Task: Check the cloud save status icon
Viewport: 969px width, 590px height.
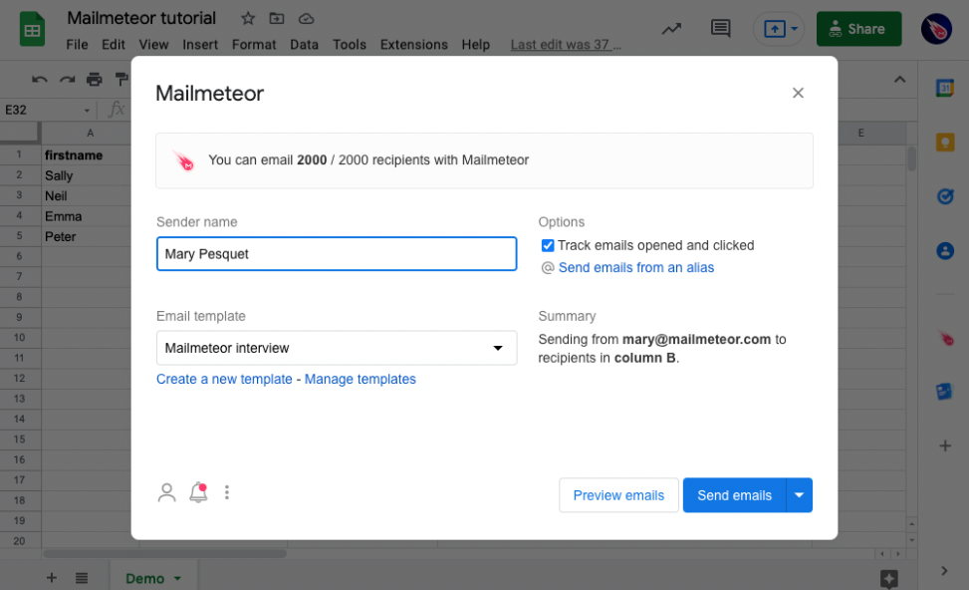Action: pyautogui.click(x=306, y=19)
